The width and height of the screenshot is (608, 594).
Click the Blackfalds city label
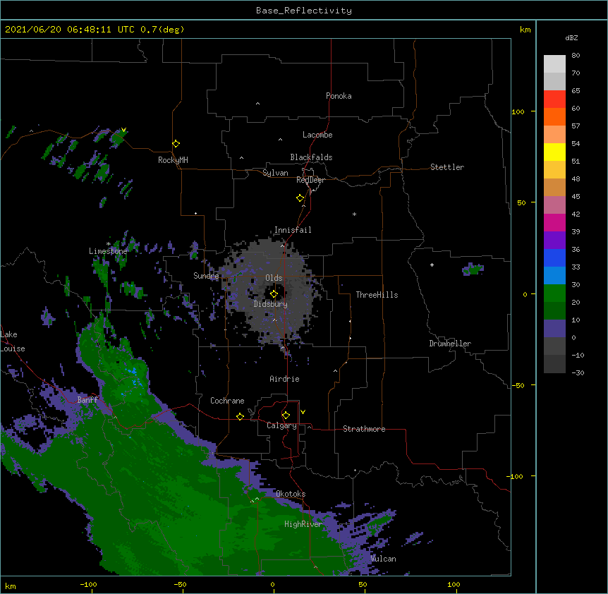coord(311,157)
